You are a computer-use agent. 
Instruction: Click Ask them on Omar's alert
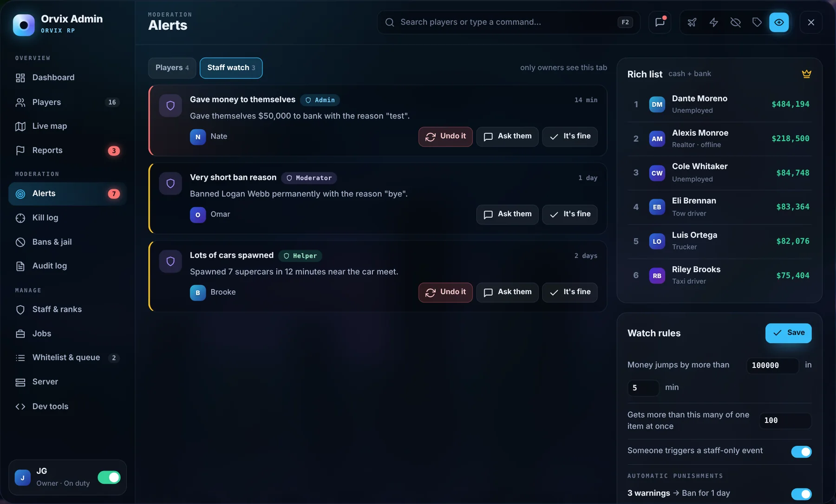(507, 215)
